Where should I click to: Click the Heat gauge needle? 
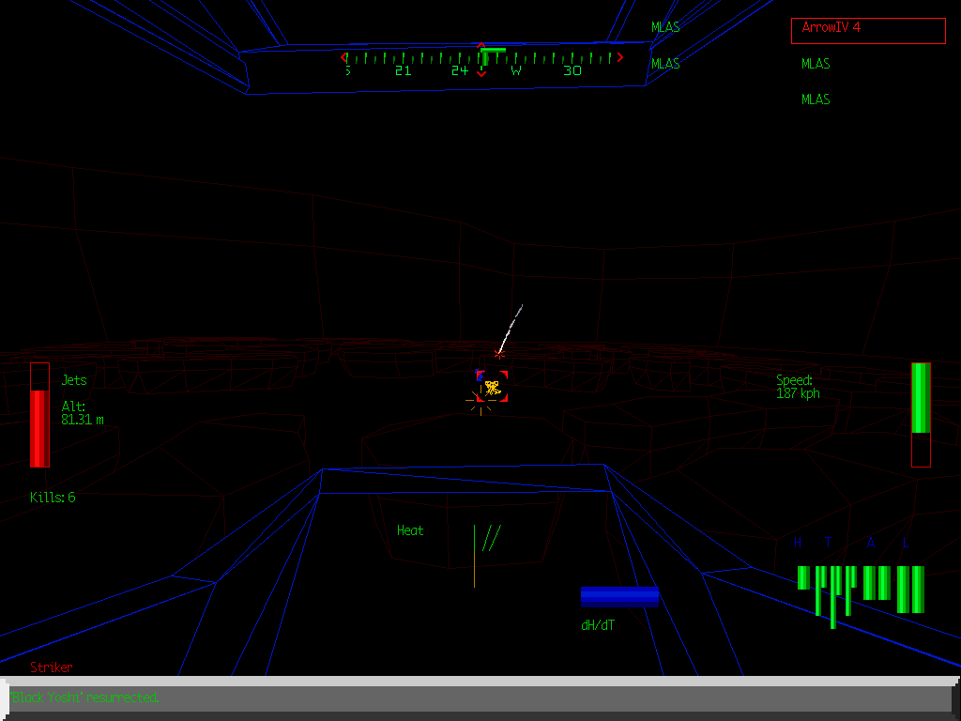pos(475,556)
